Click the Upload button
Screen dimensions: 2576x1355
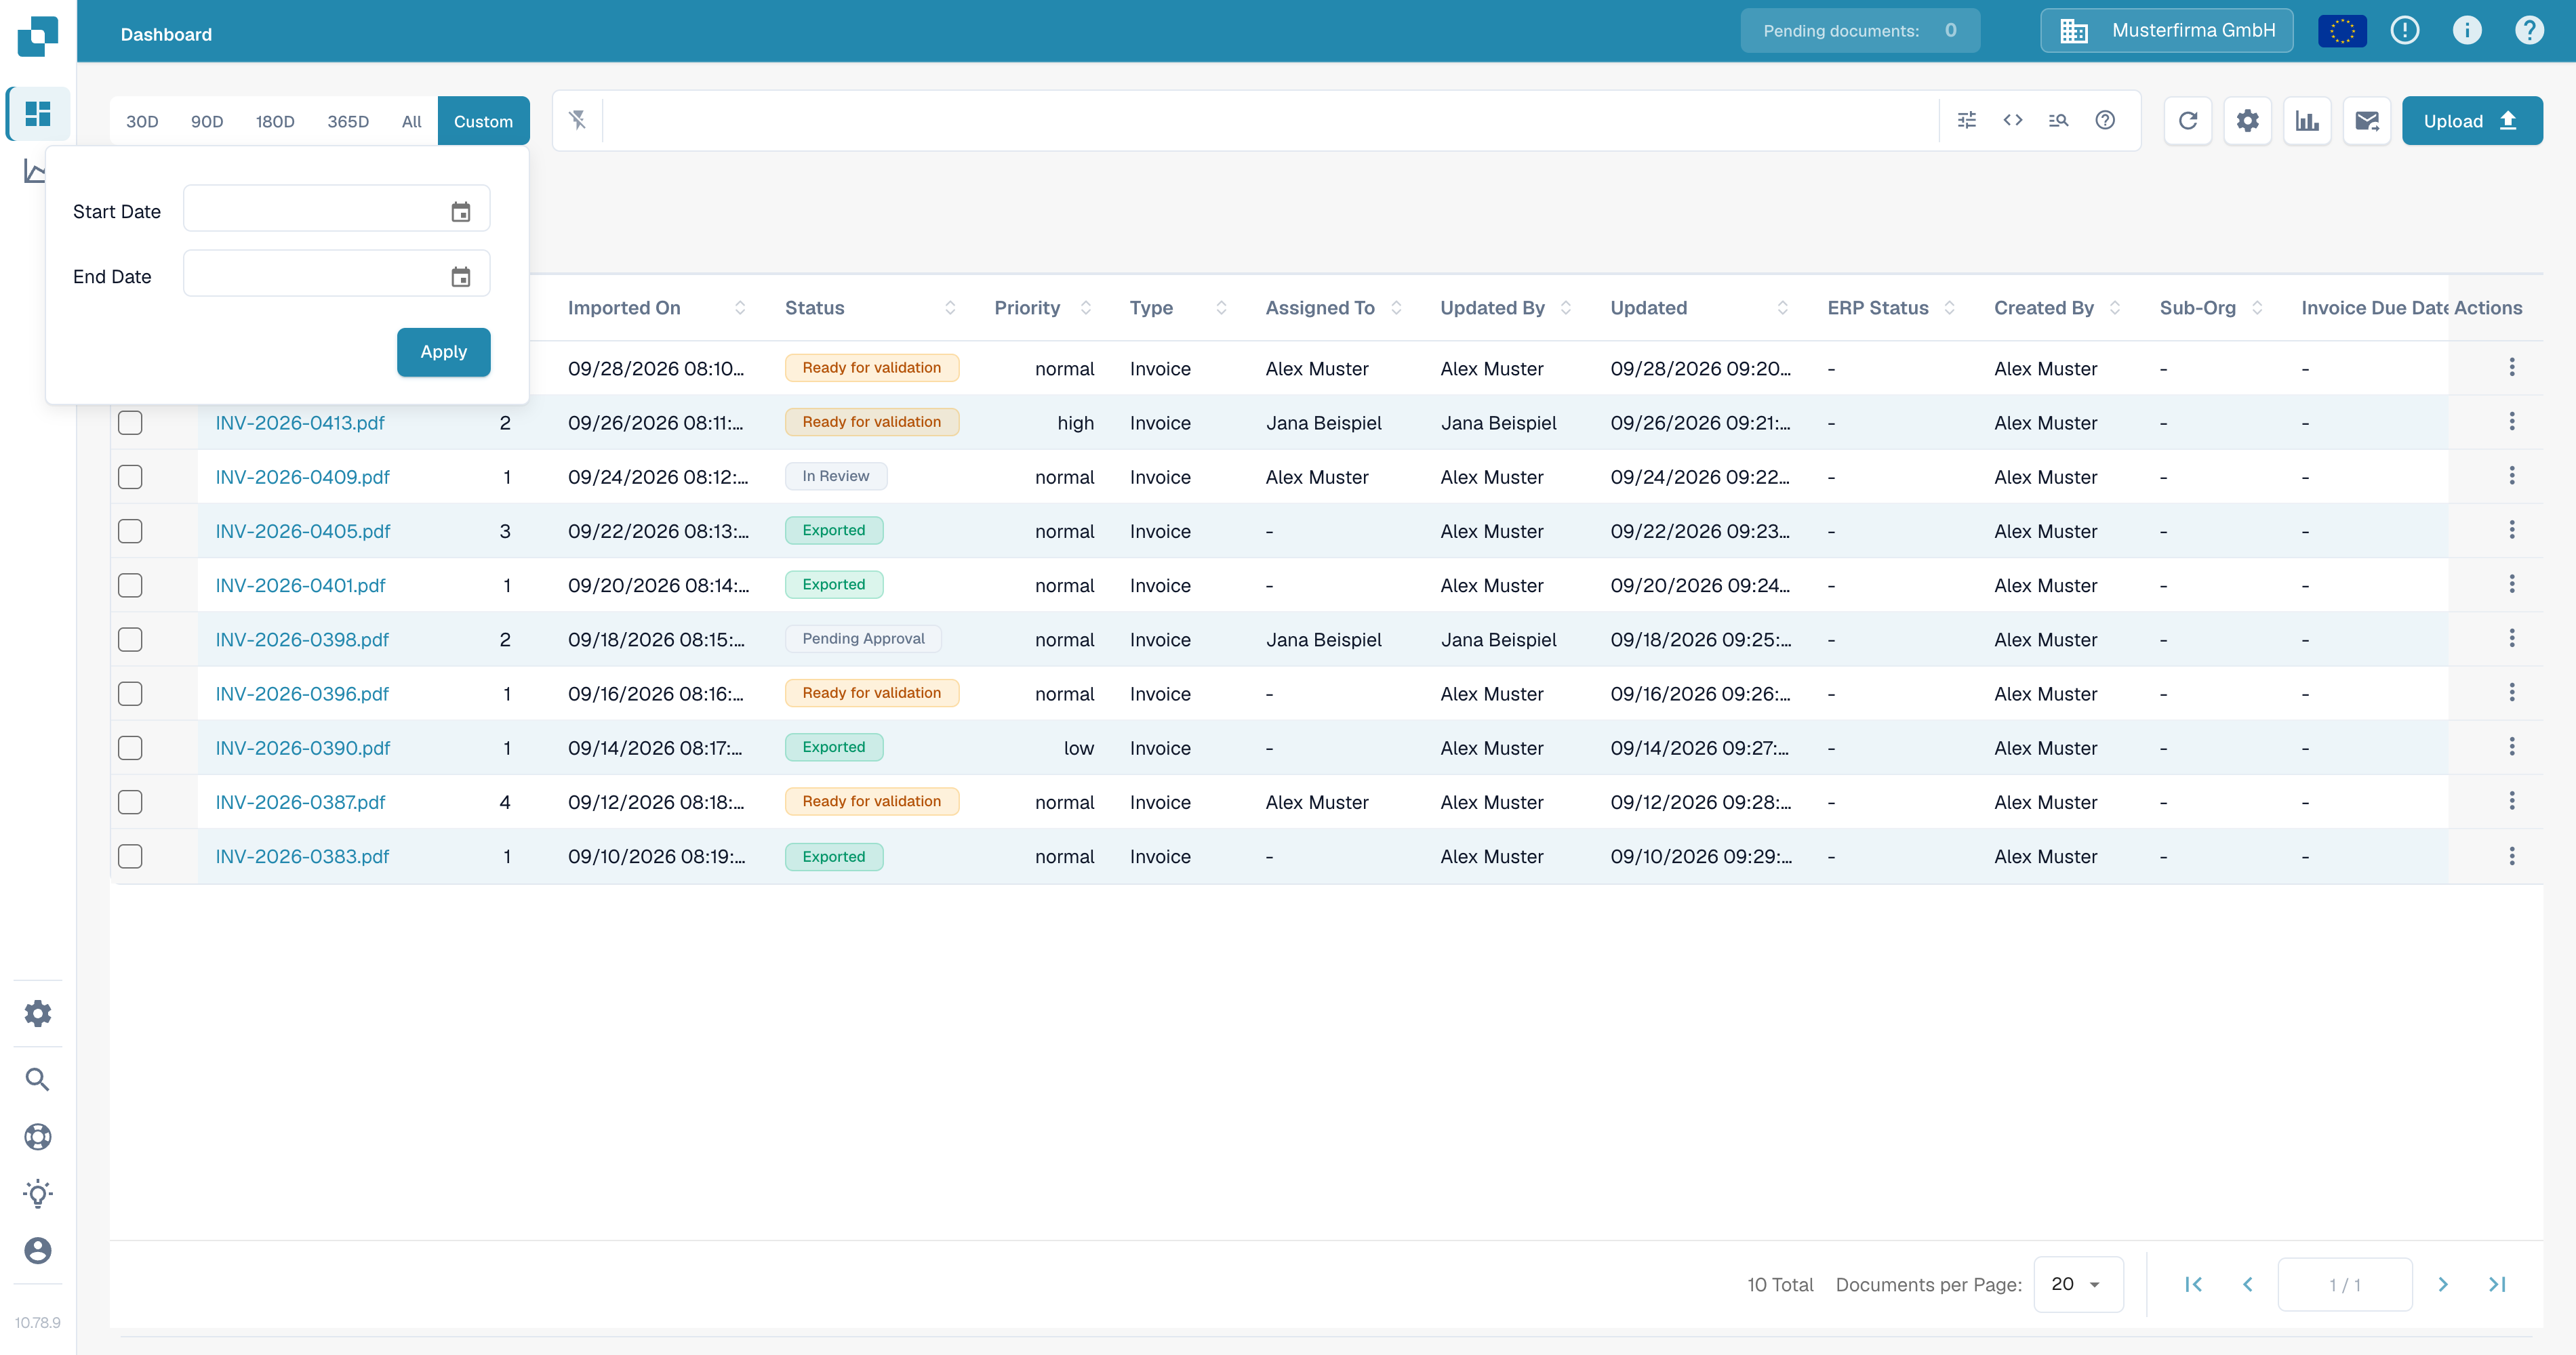pos(2472,121)
